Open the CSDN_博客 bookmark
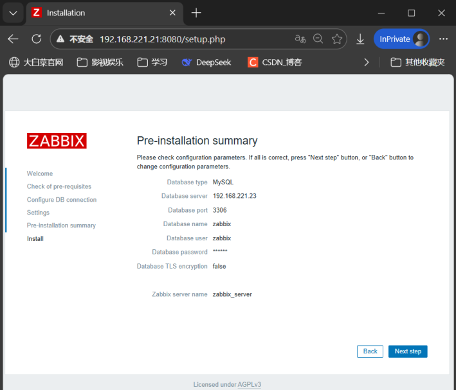This screenshot has width=456, height=390. pos(275,62)
